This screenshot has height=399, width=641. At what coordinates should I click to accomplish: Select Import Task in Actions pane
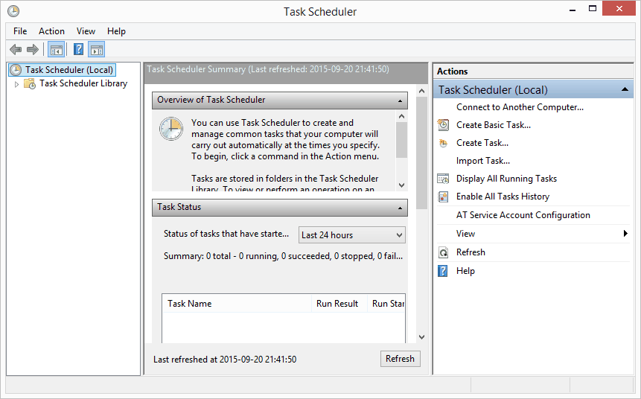click(x=482, y=161)
